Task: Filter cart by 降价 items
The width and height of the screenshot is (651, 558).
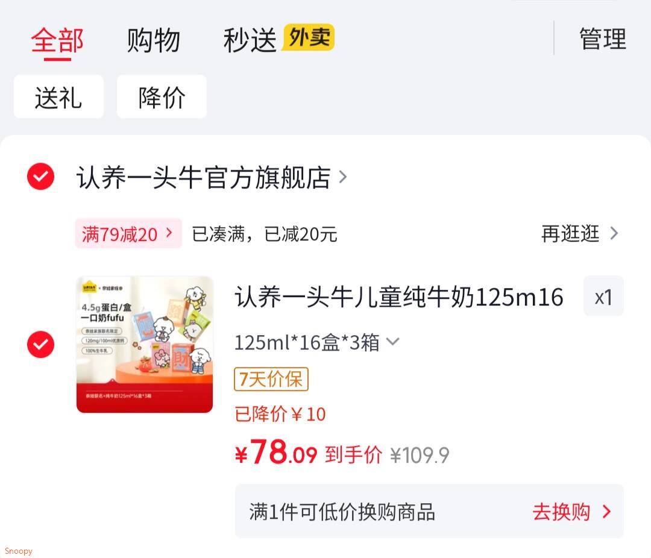Action: [162, 97]
